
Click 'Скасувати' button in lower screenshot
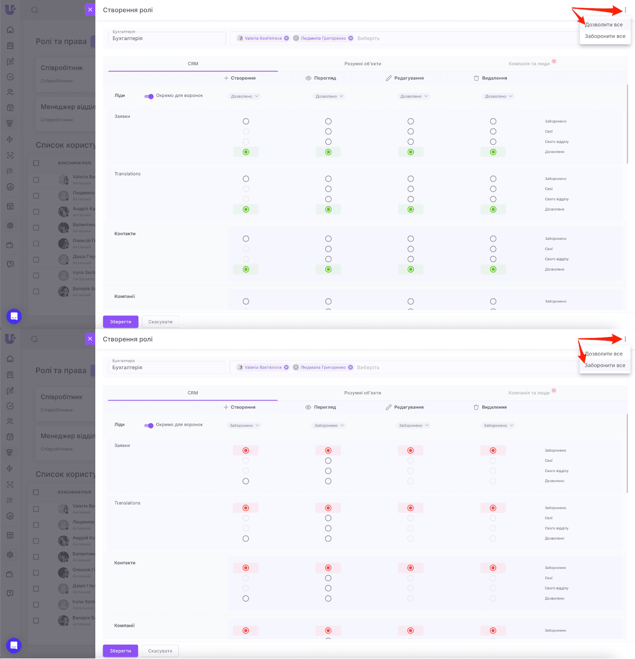click(160, 651)
